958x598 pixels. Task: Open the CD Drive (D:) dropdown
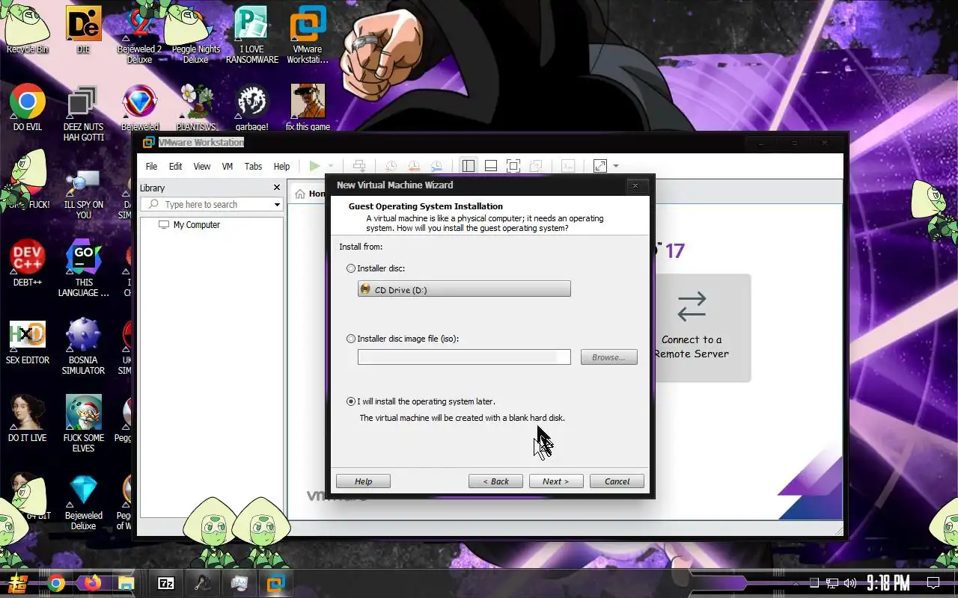pos(464,289)
